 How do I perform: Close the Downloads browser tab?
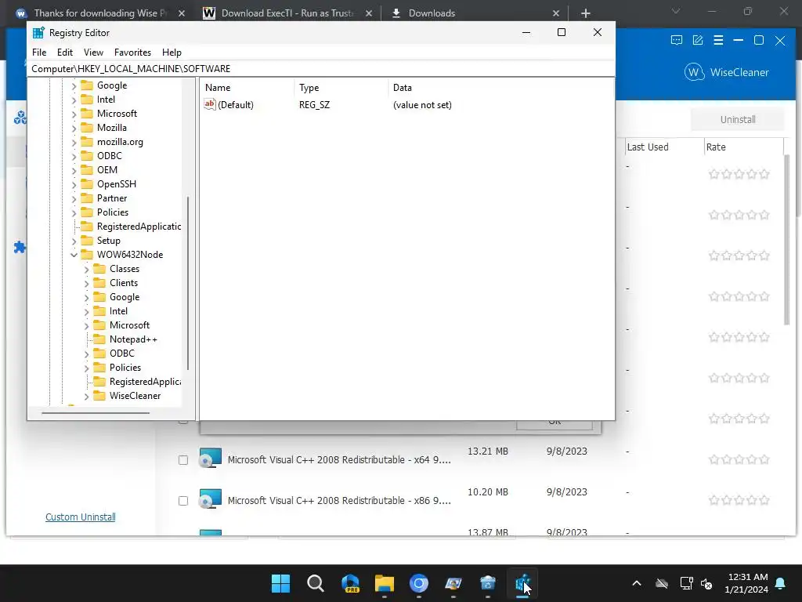(x=556, y=13)
